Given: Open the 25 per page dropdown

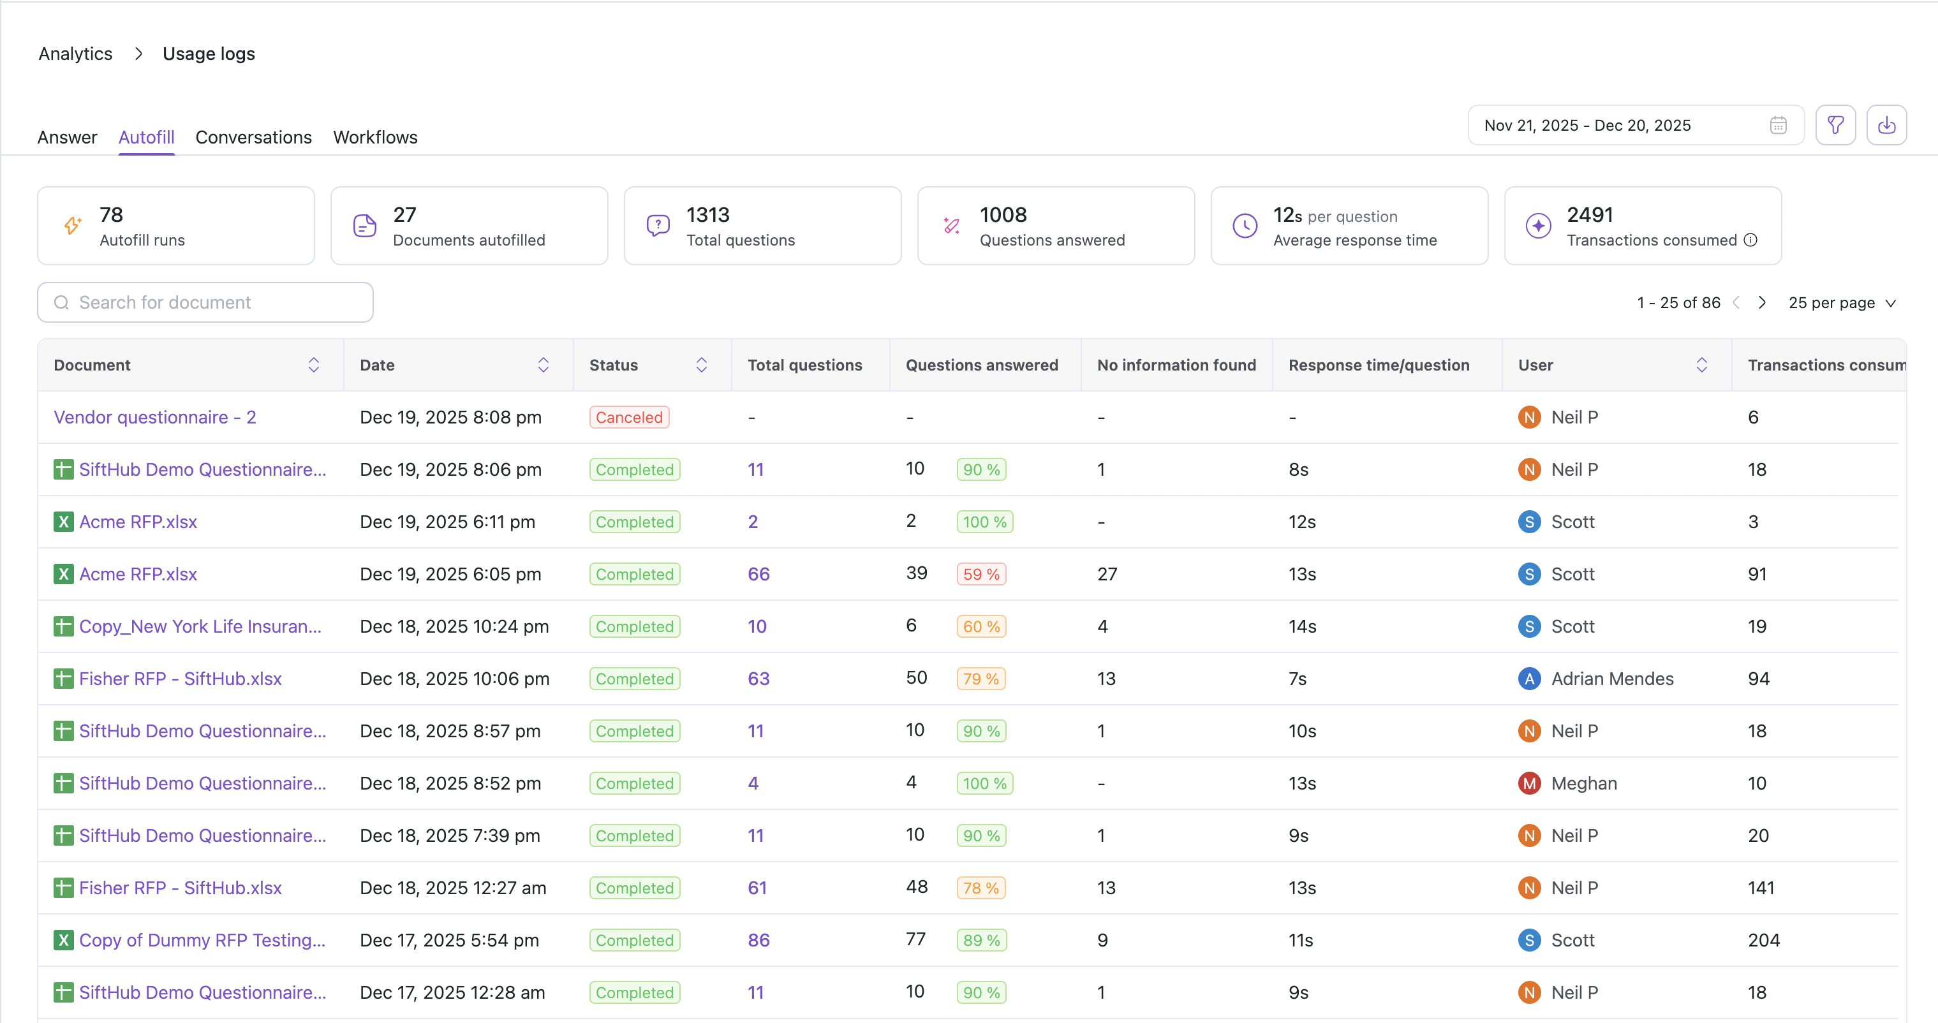Looking at the screenshot, I should pos(1842,302).
